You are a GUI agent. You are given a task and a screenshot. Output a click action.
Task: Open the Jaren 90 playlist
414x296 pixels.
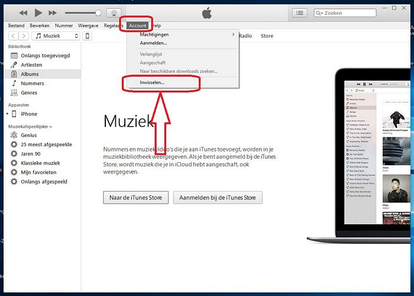coord(43,153)
